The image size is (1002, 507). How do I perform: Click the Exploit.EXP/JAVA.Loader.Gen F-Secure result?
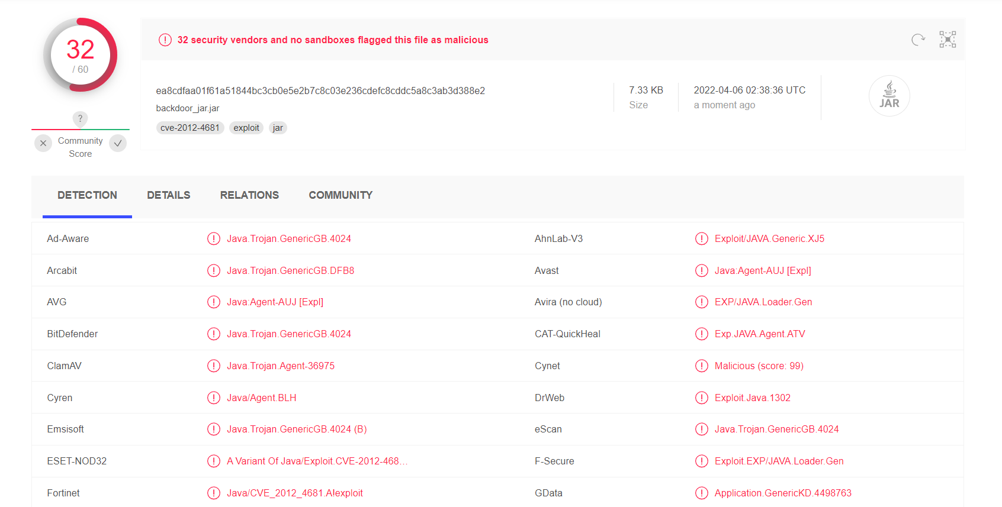[779, 461]
